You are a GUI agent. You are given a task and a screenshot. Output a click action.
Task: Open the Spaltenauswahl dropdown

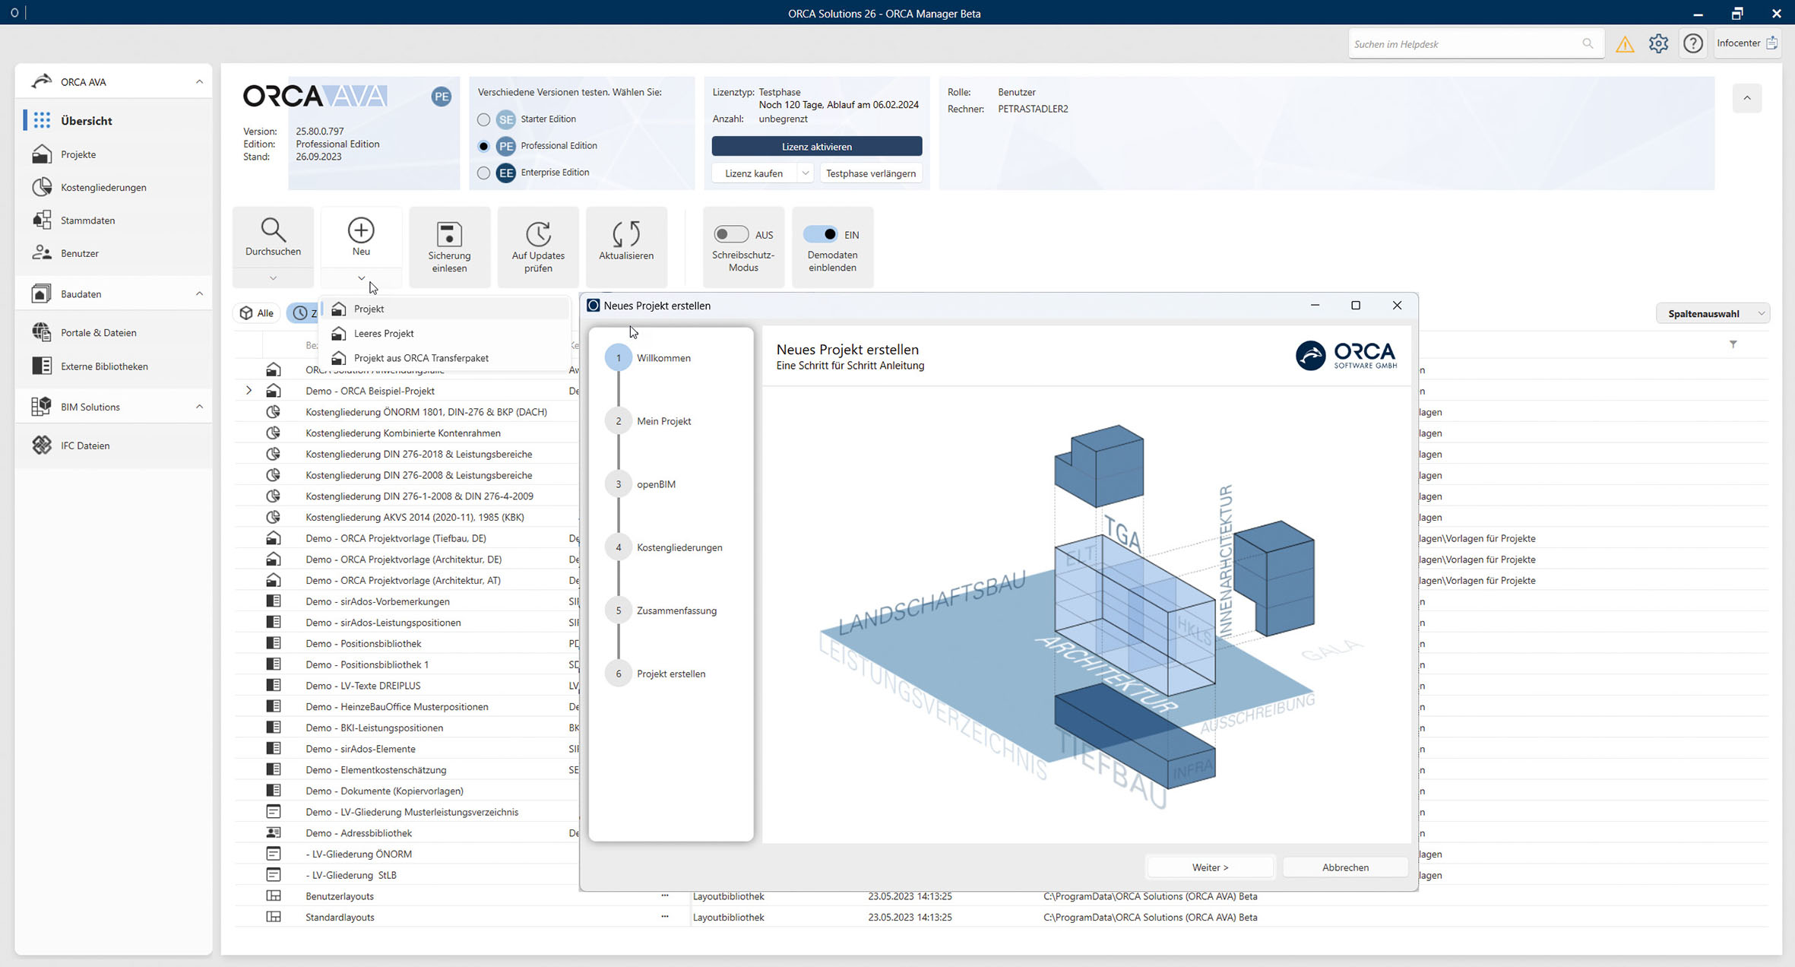pos(1712,313)
